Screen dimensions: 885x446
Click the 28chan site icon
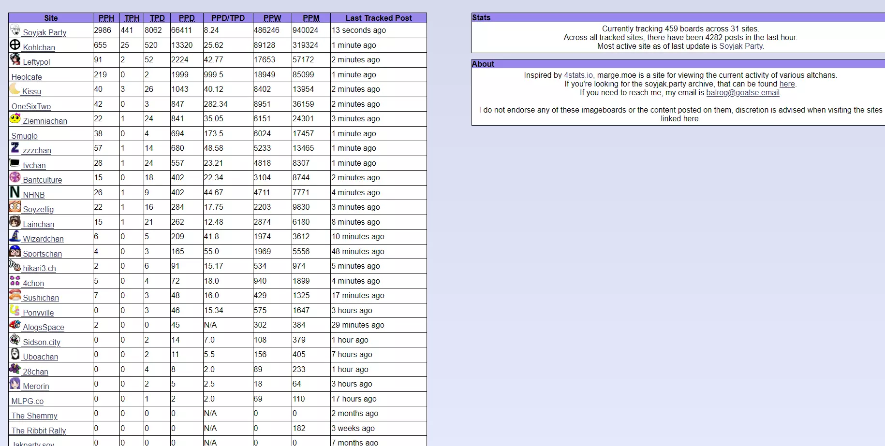coord(15,369)
